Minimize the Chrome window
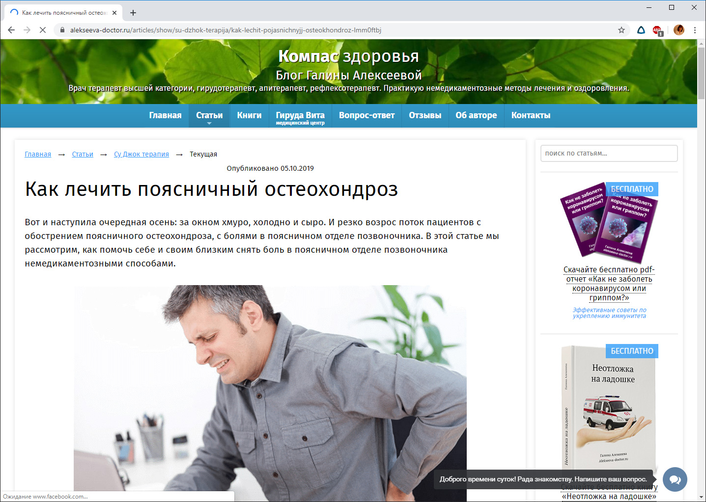The height and width of the screenshot is (502, 706). click(649, 7)
